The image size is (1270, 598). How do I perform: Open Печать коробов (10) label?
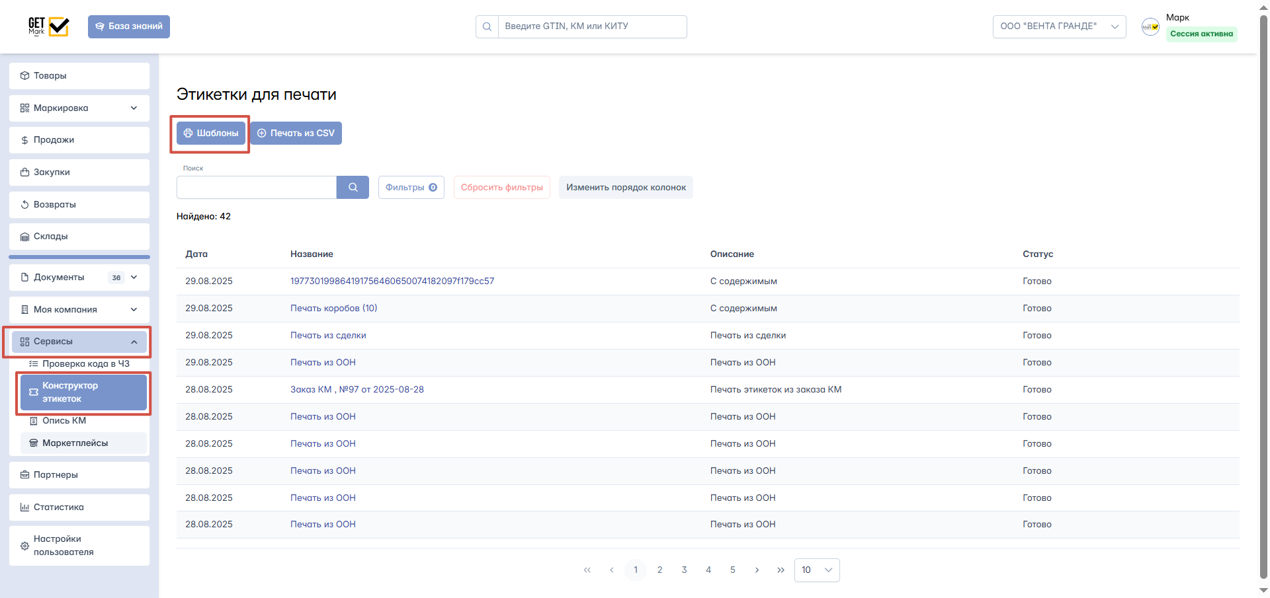pos(334,309)
